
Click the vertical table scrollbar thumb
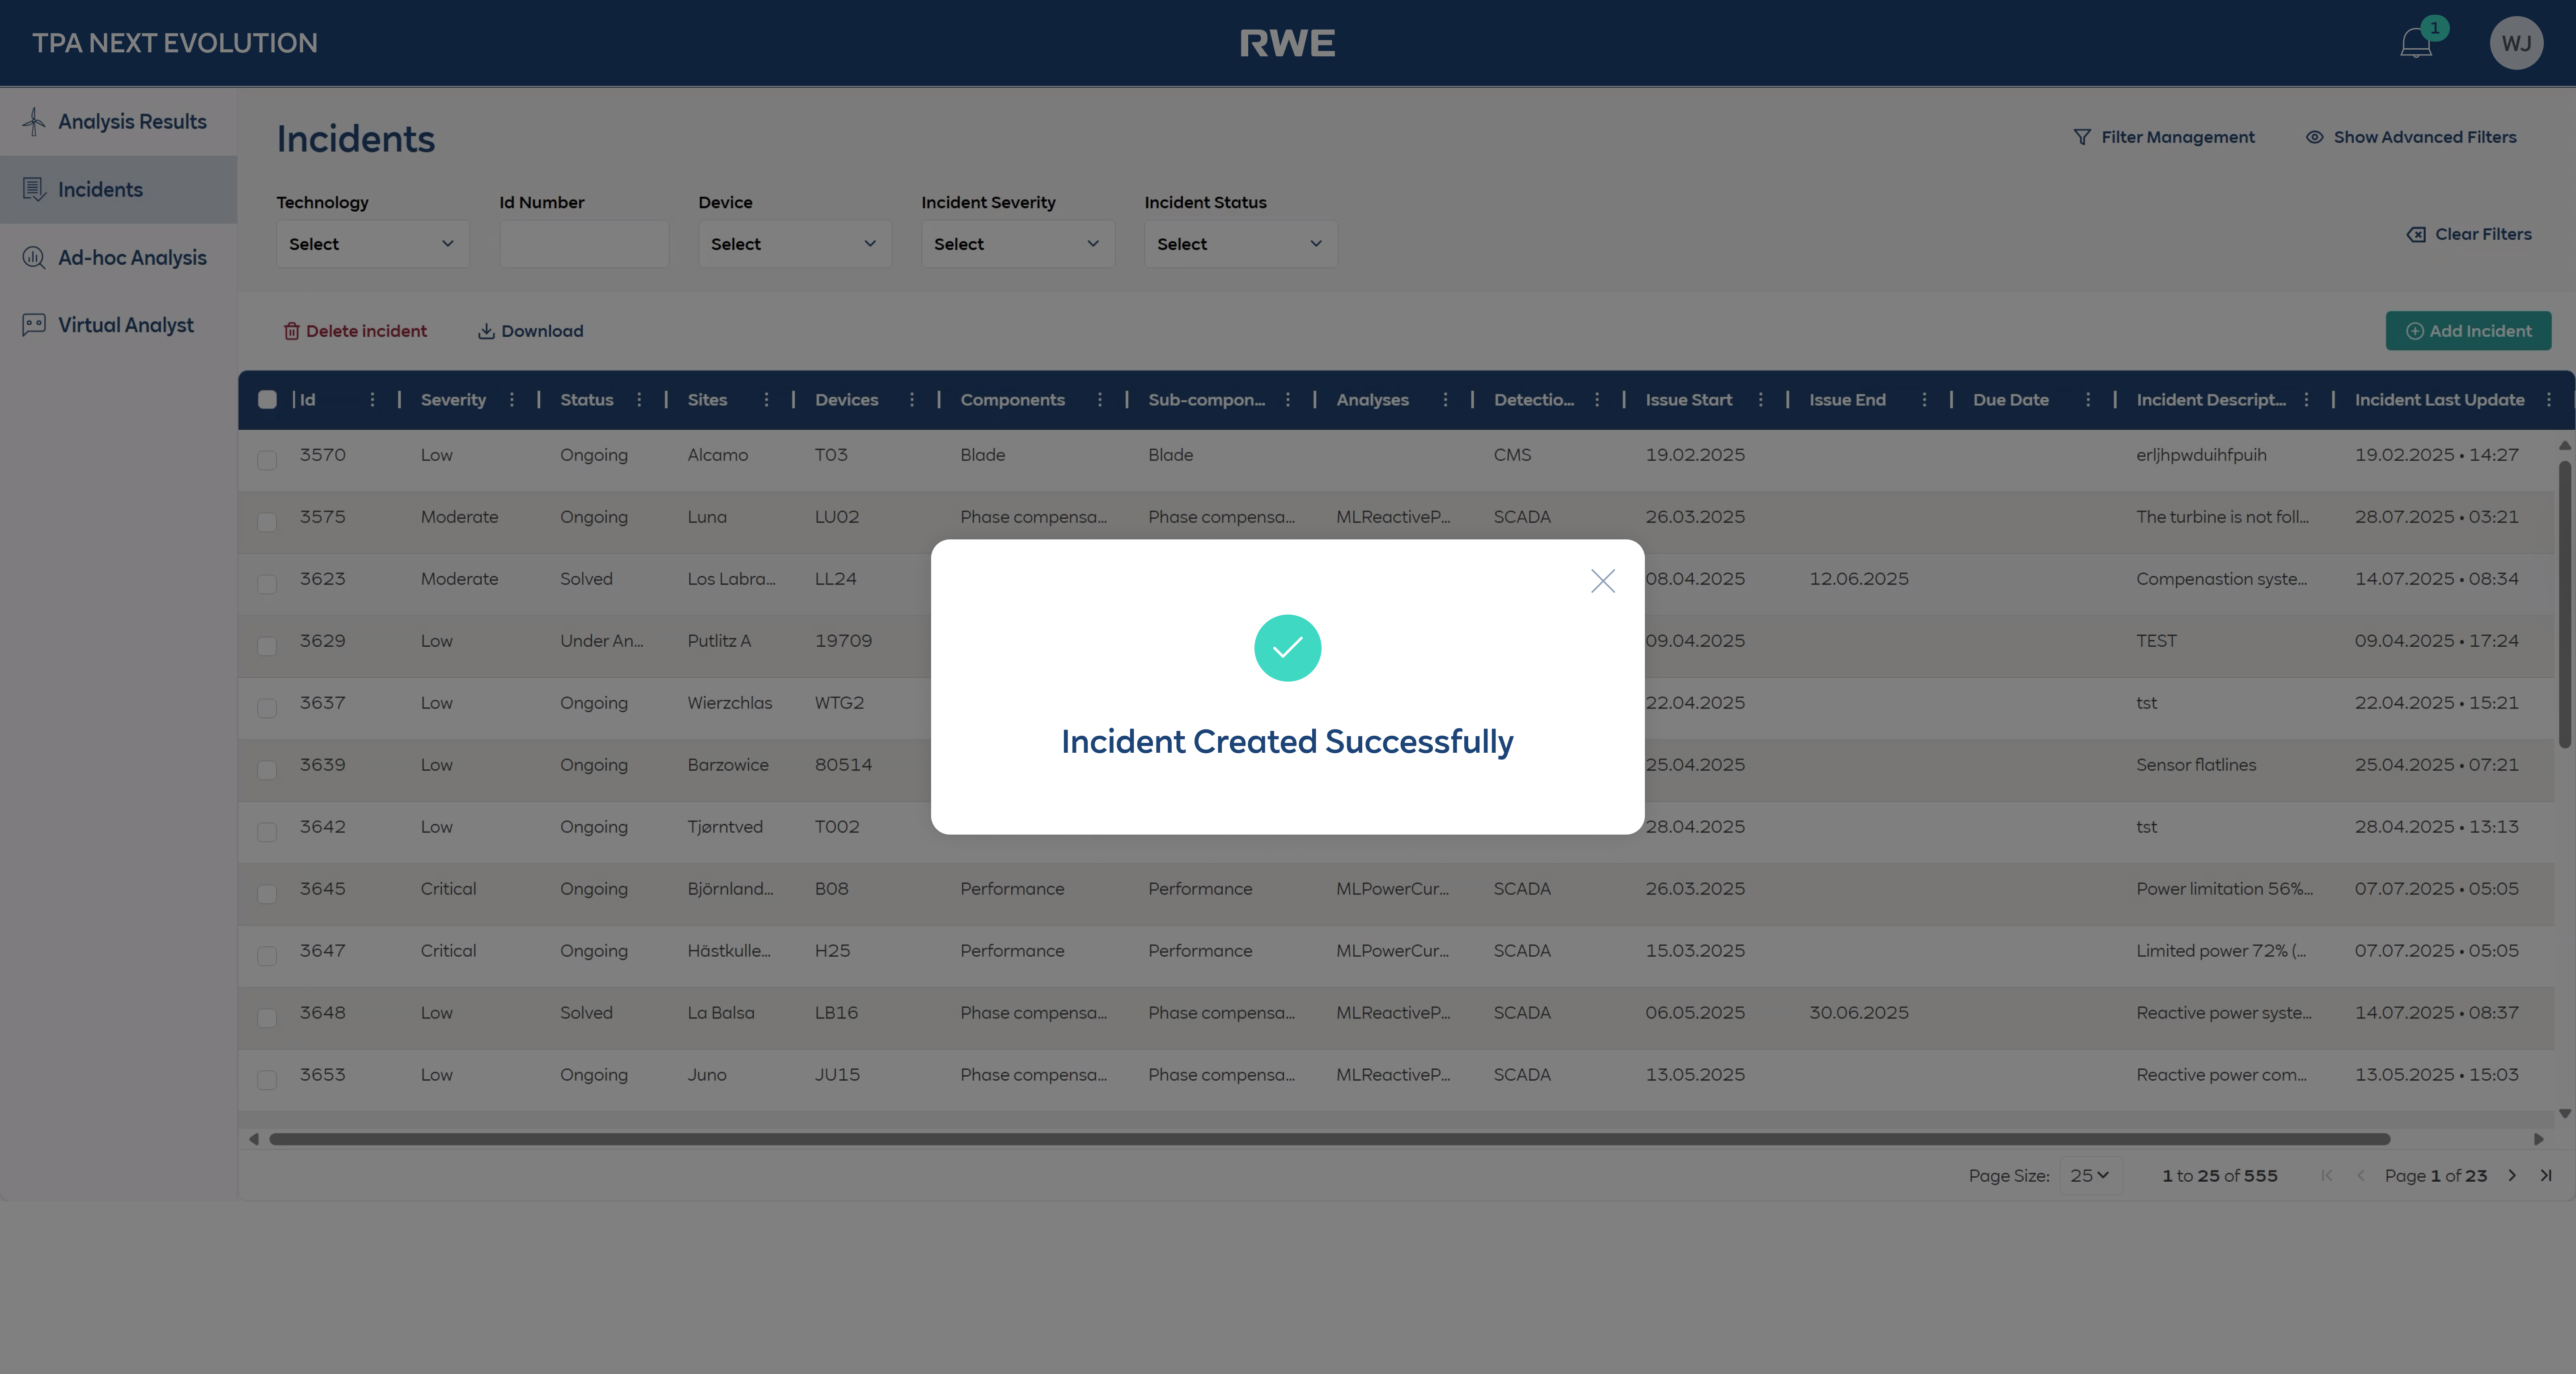[2564, 604]
